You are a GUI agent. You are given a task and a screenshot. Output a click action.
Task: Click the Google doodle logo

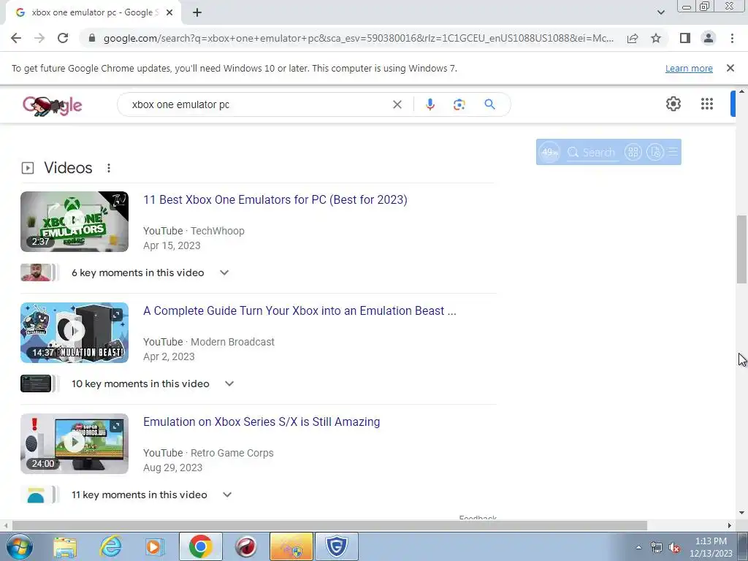tap(52, 105)
